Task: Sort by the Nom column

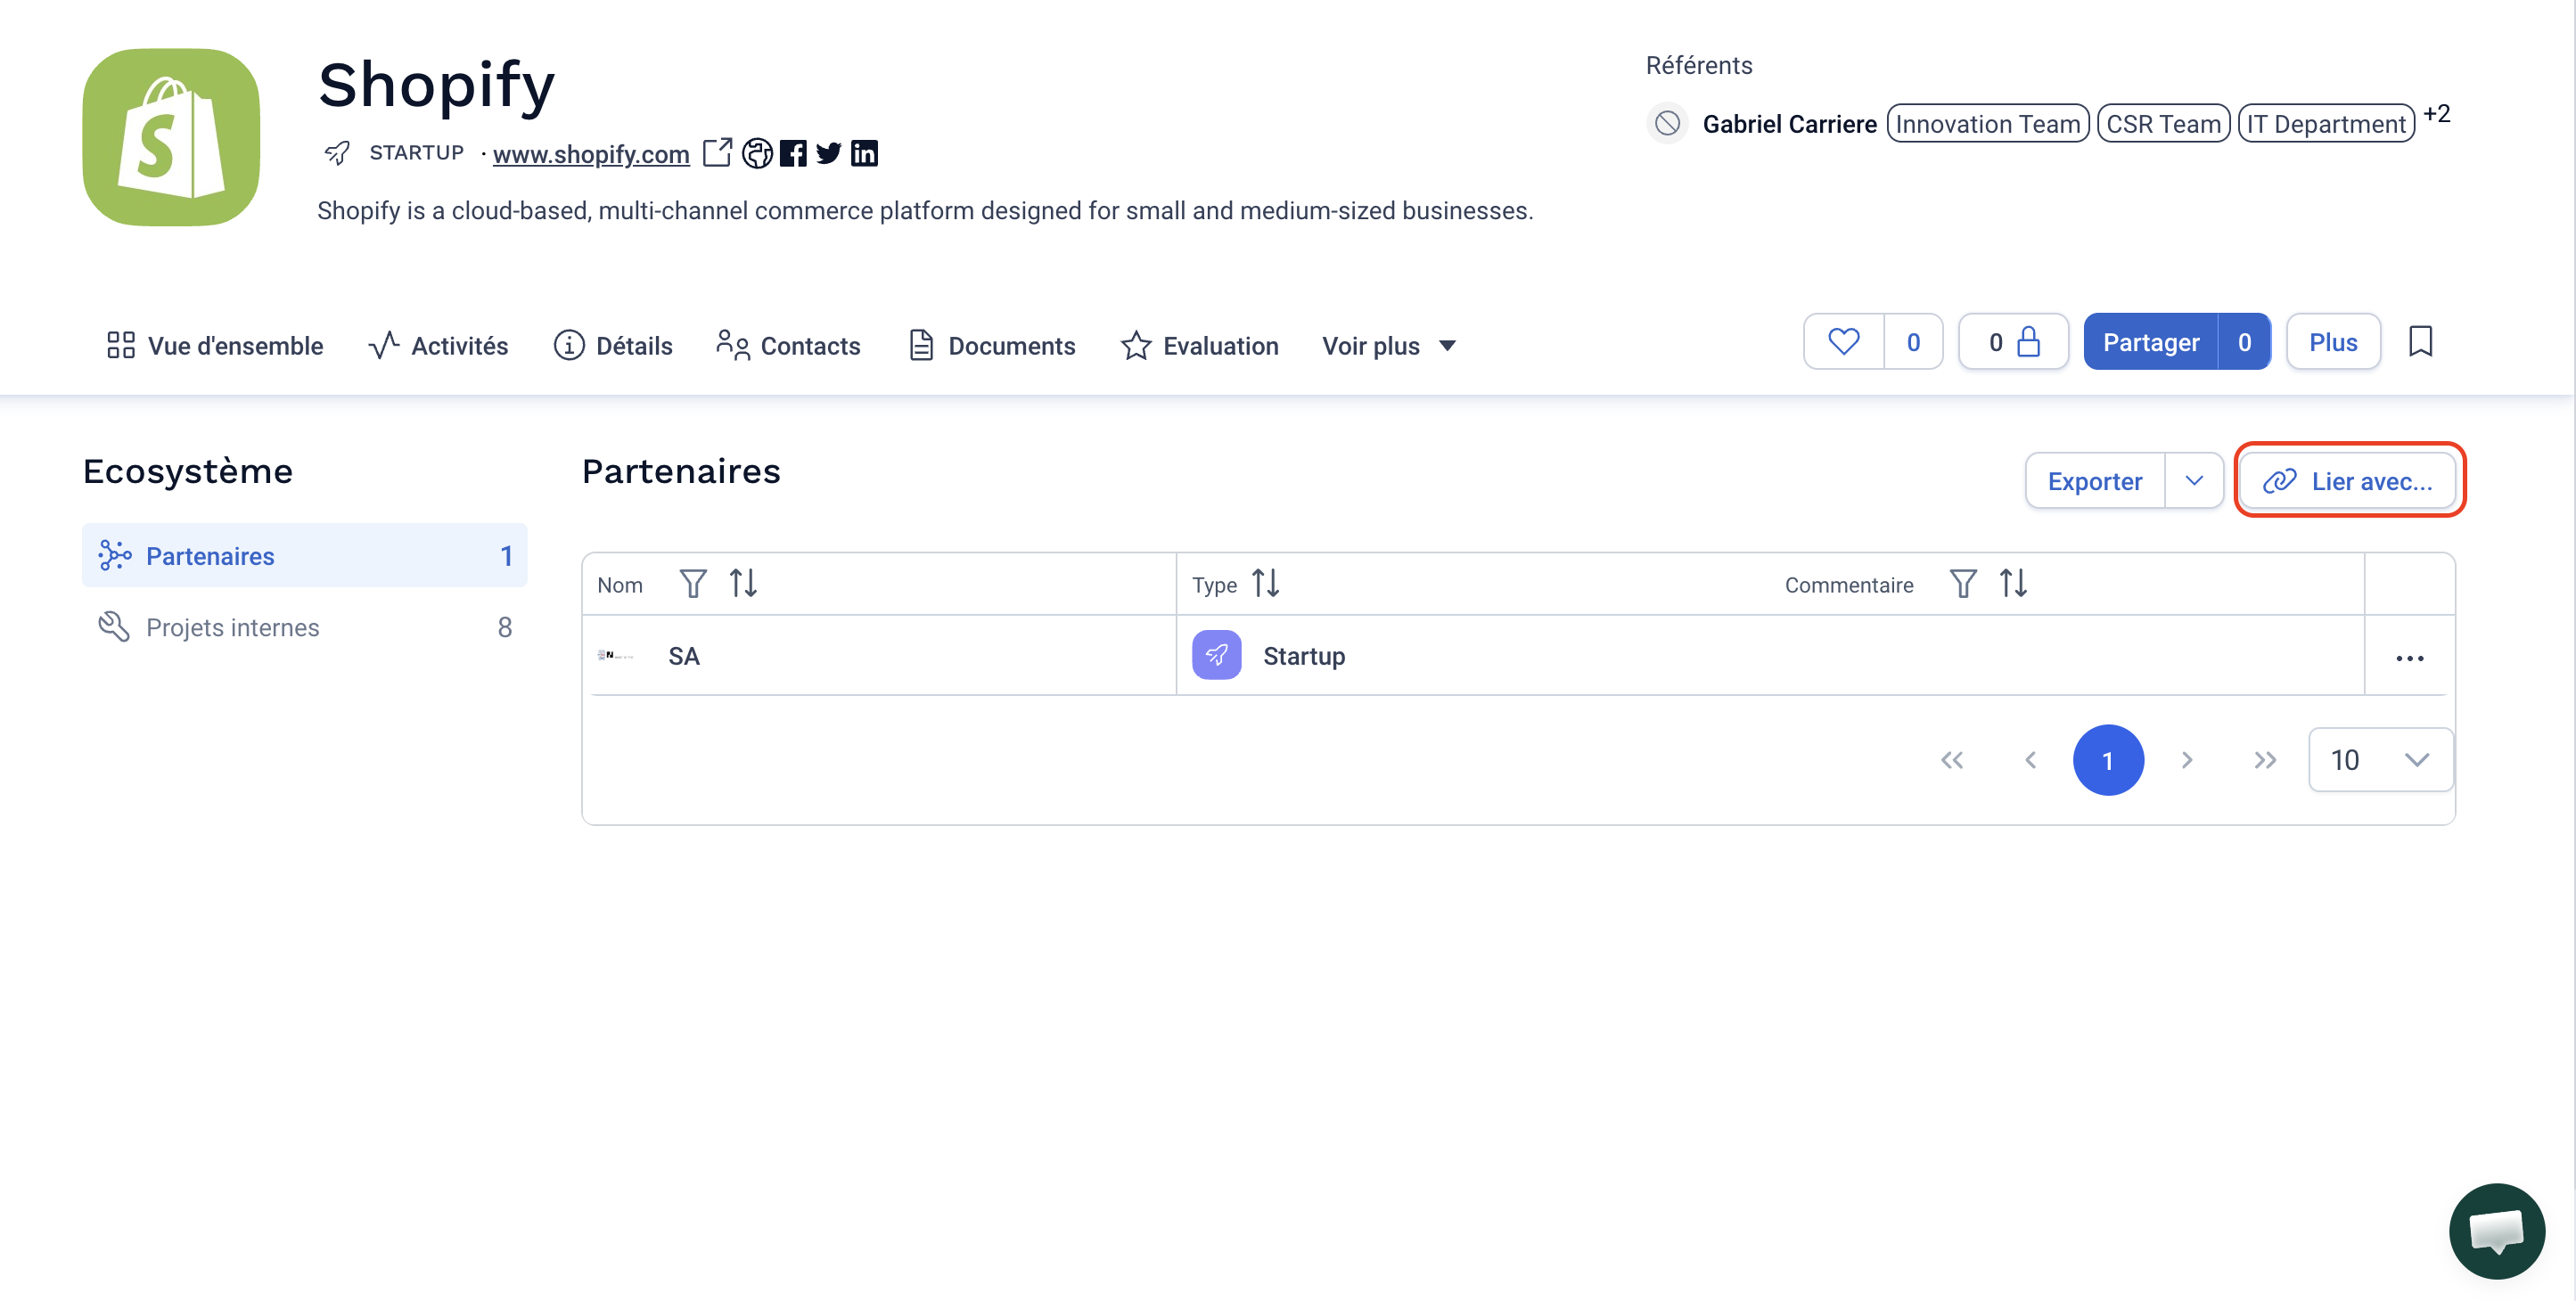Action: (x=743, y=583)
